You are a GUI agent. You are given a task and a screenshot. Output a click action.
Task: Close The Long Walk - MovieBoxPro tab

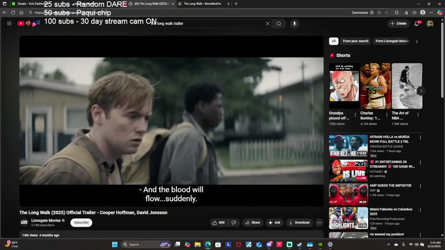(228, 4)
